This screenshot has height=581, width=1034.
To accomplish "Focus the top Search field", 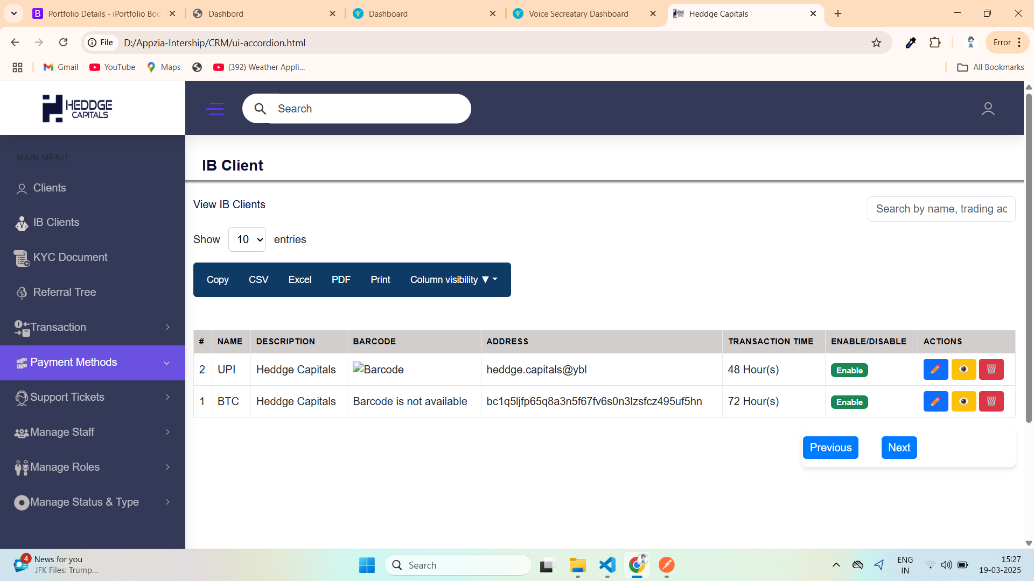I will tap(357, 109).
